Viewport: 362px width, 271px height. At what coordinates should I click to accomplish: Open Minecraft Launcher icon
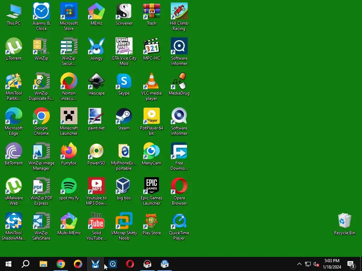click(x=69, y=121)
